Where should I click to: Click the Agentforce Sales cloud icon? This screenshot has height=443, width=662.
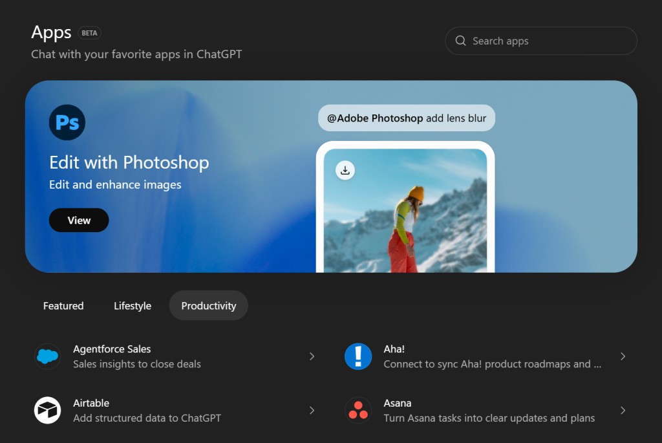(x=47, y=356)
